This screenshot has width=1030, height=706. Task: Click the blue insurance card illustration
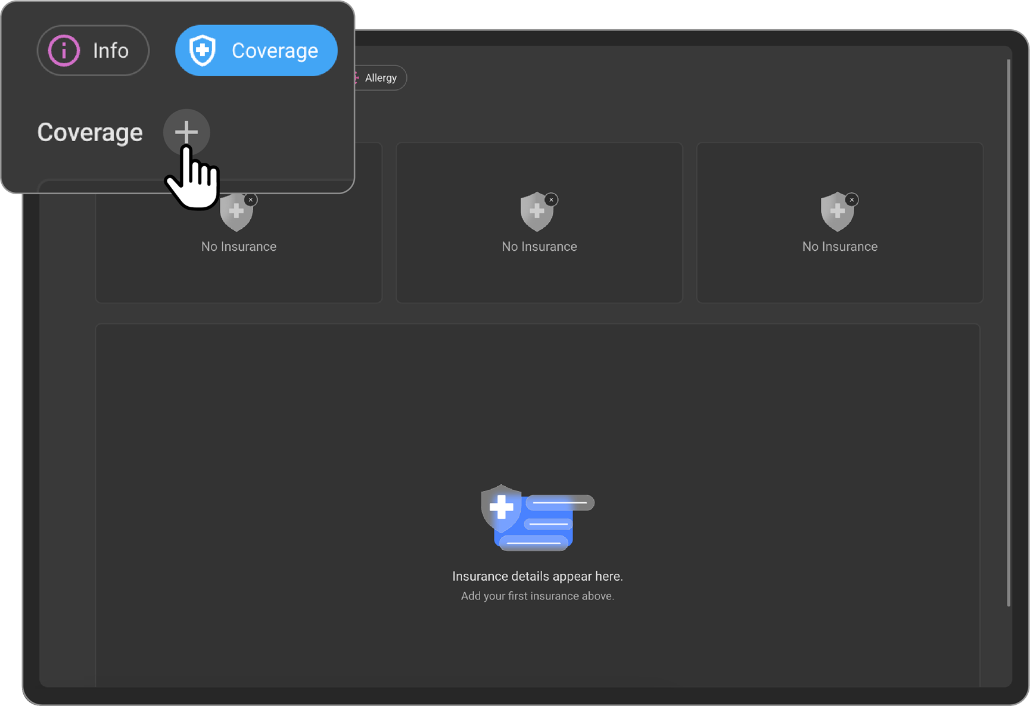pos(537,518)
